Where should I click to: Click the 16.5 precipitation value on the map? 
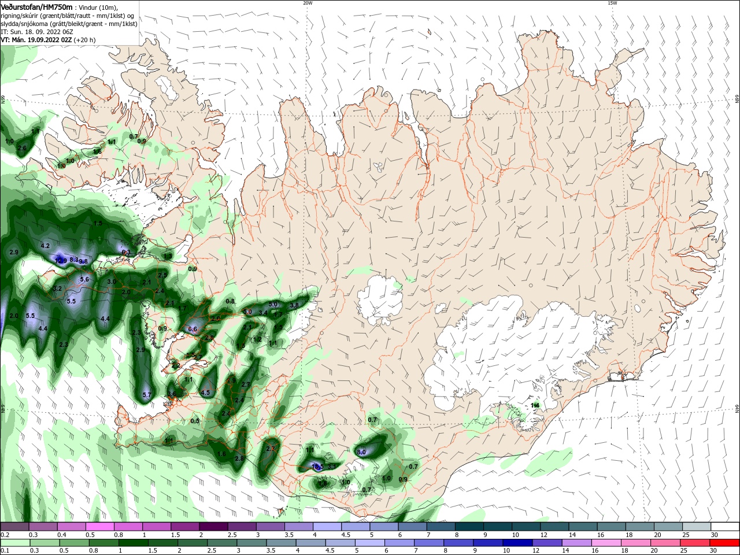pos(317,466)
